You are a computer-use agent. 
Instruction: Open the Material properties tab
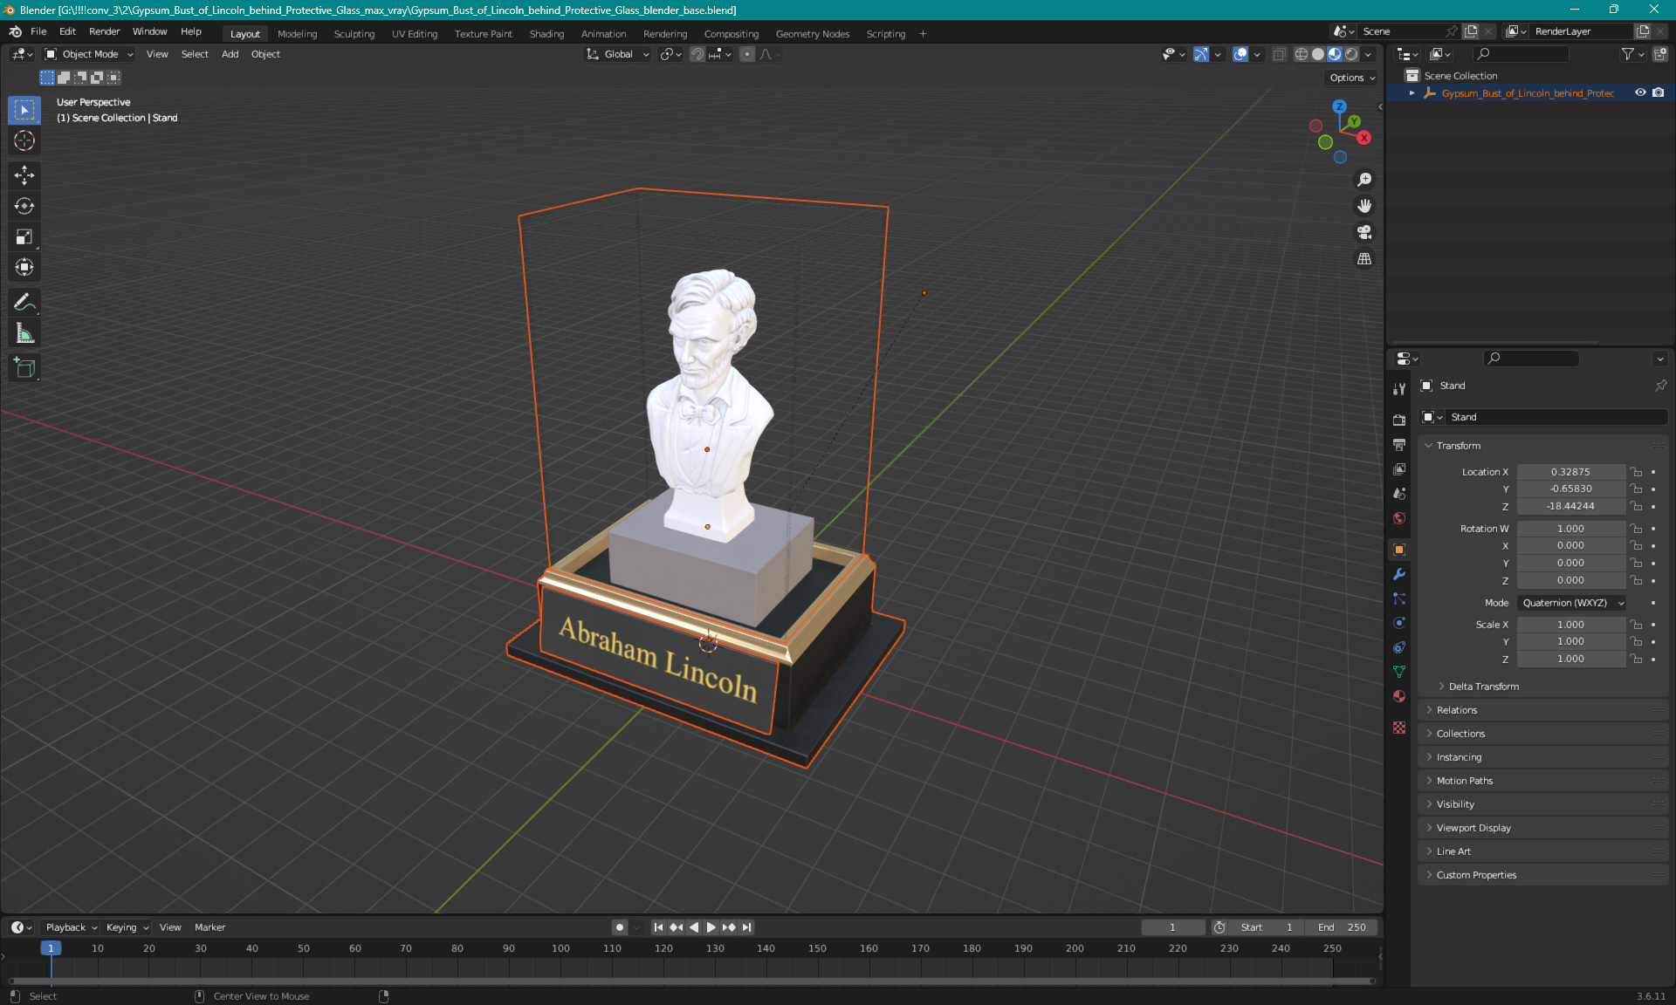pos(1399,696)
